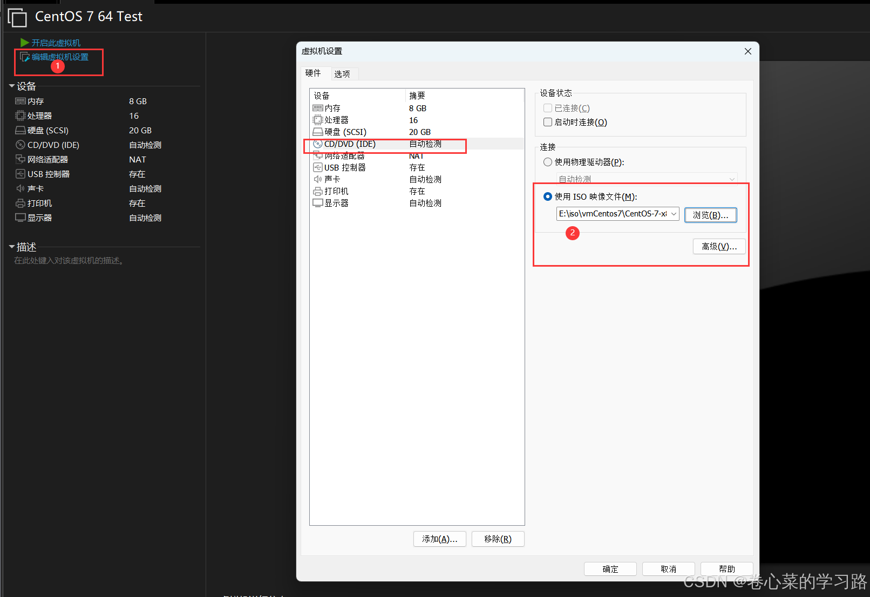
Task: Click memory icon in settings dialog list
Action: (318, 108)
